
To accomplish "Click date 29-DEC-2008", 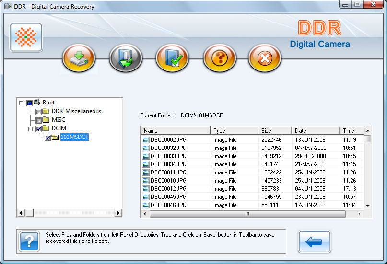I will click(x=310, y=156).
